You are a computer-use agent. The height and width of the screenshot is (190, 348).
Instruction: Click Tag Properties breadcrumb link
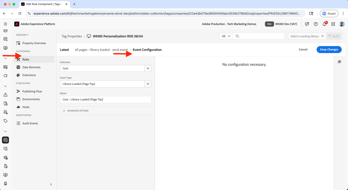point(71,36)
